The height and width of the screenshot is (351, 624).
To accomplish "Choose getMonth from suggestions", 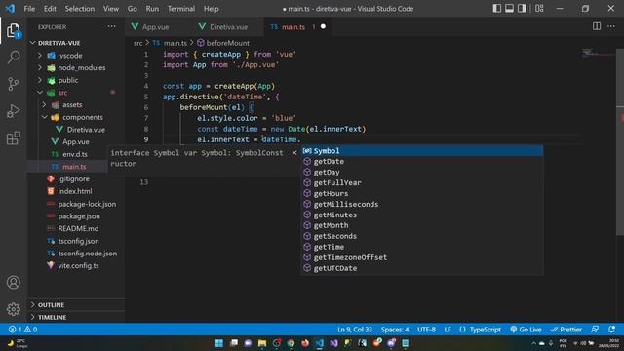I will pyautogui.click(x=422, y=225).
